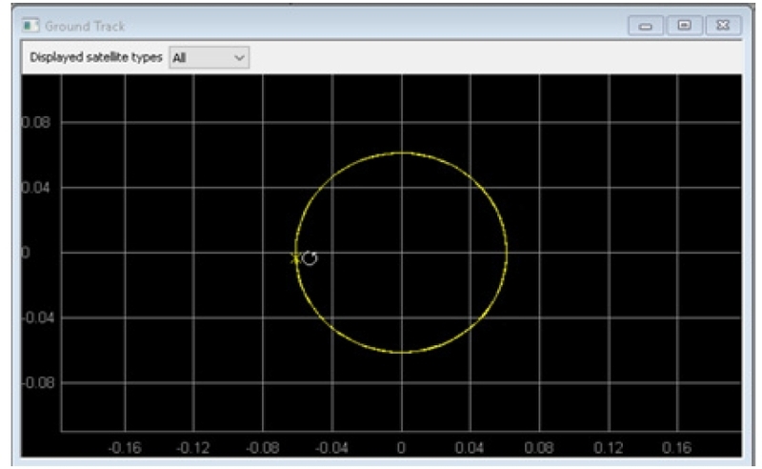Click the 'Displayed satellite types' label

click(96, 57)
